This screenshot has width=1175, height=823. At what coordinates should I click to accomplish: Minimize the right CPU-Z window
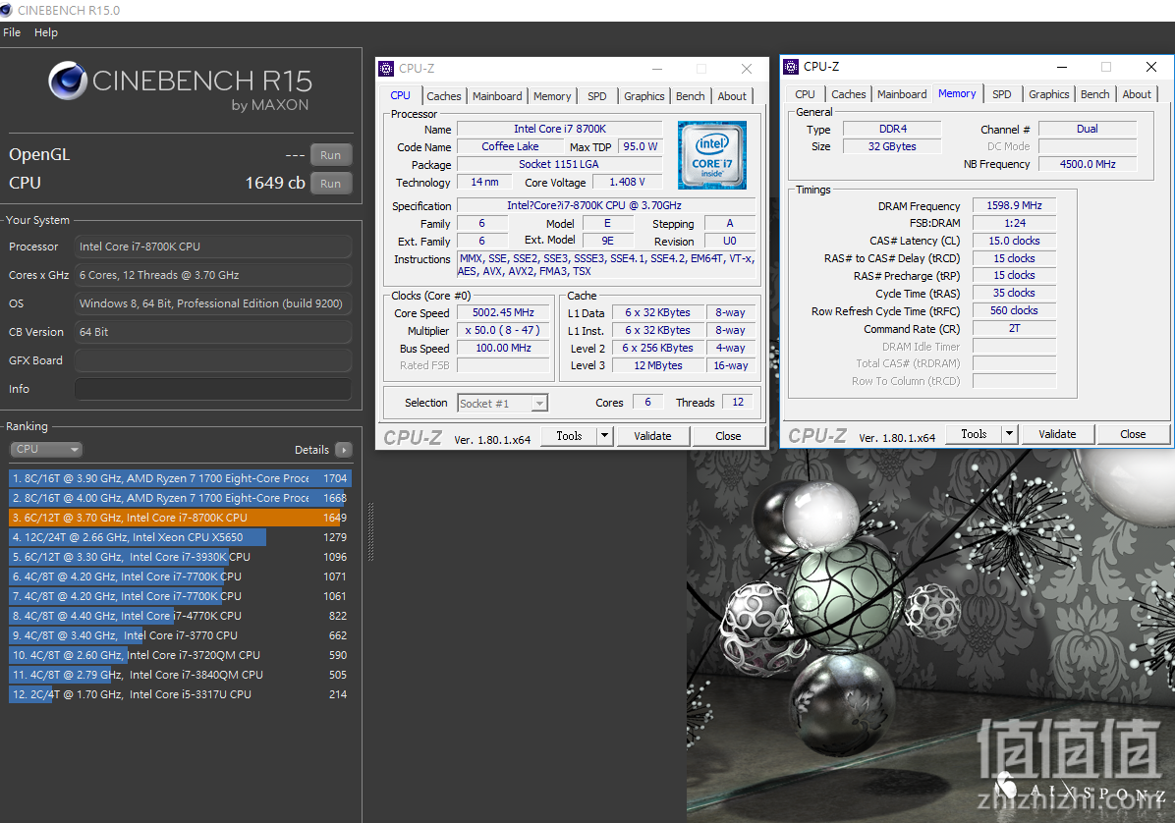(1062, 67)
